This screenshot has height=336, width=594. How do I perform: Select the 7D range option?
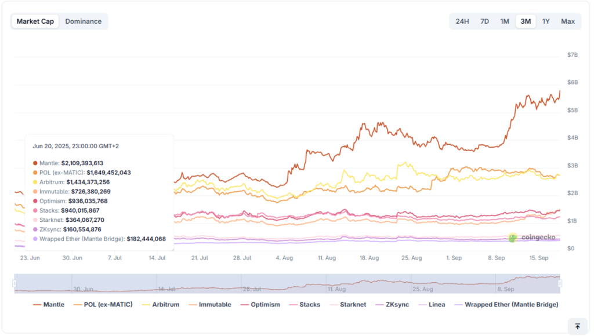[x=484, y=21]
